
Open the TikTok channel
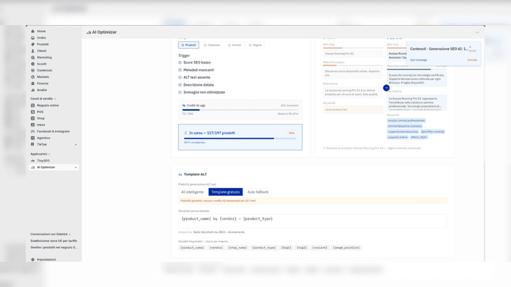point(41,145)
